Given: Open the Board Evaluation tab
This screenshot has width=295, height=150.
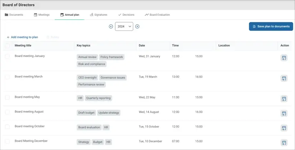Looking at the screenshot, I should (x=157, y=15).
